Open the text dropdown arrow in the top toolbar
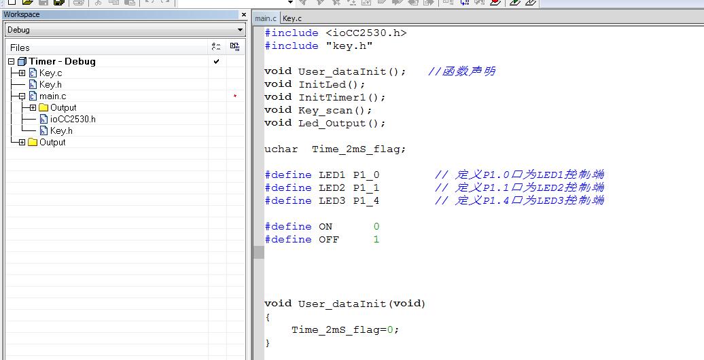The height and width of the screenshot is (360, 704). click(x=290, y=2)
